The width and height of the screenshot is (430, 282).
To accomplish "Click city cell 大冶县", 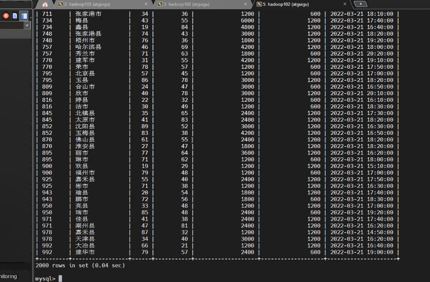I will pos(85,245).
